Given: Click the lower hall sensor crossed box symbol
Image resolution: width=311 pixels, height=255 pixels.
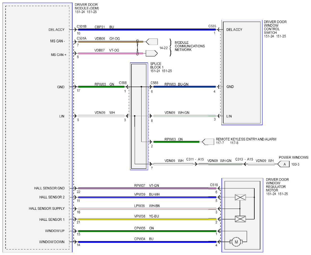Looking at the screenshot, I should tap(240, 219).
